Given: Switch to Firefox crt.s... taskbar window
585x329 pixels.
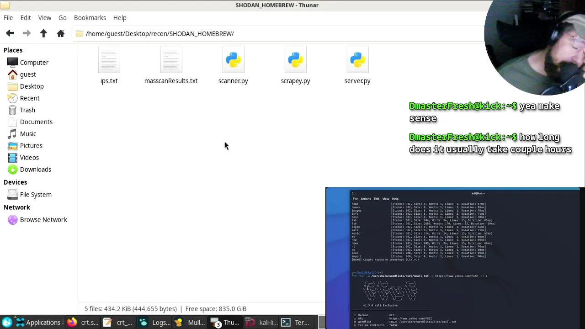Looking at the screenshot, I should click(83, 322).
